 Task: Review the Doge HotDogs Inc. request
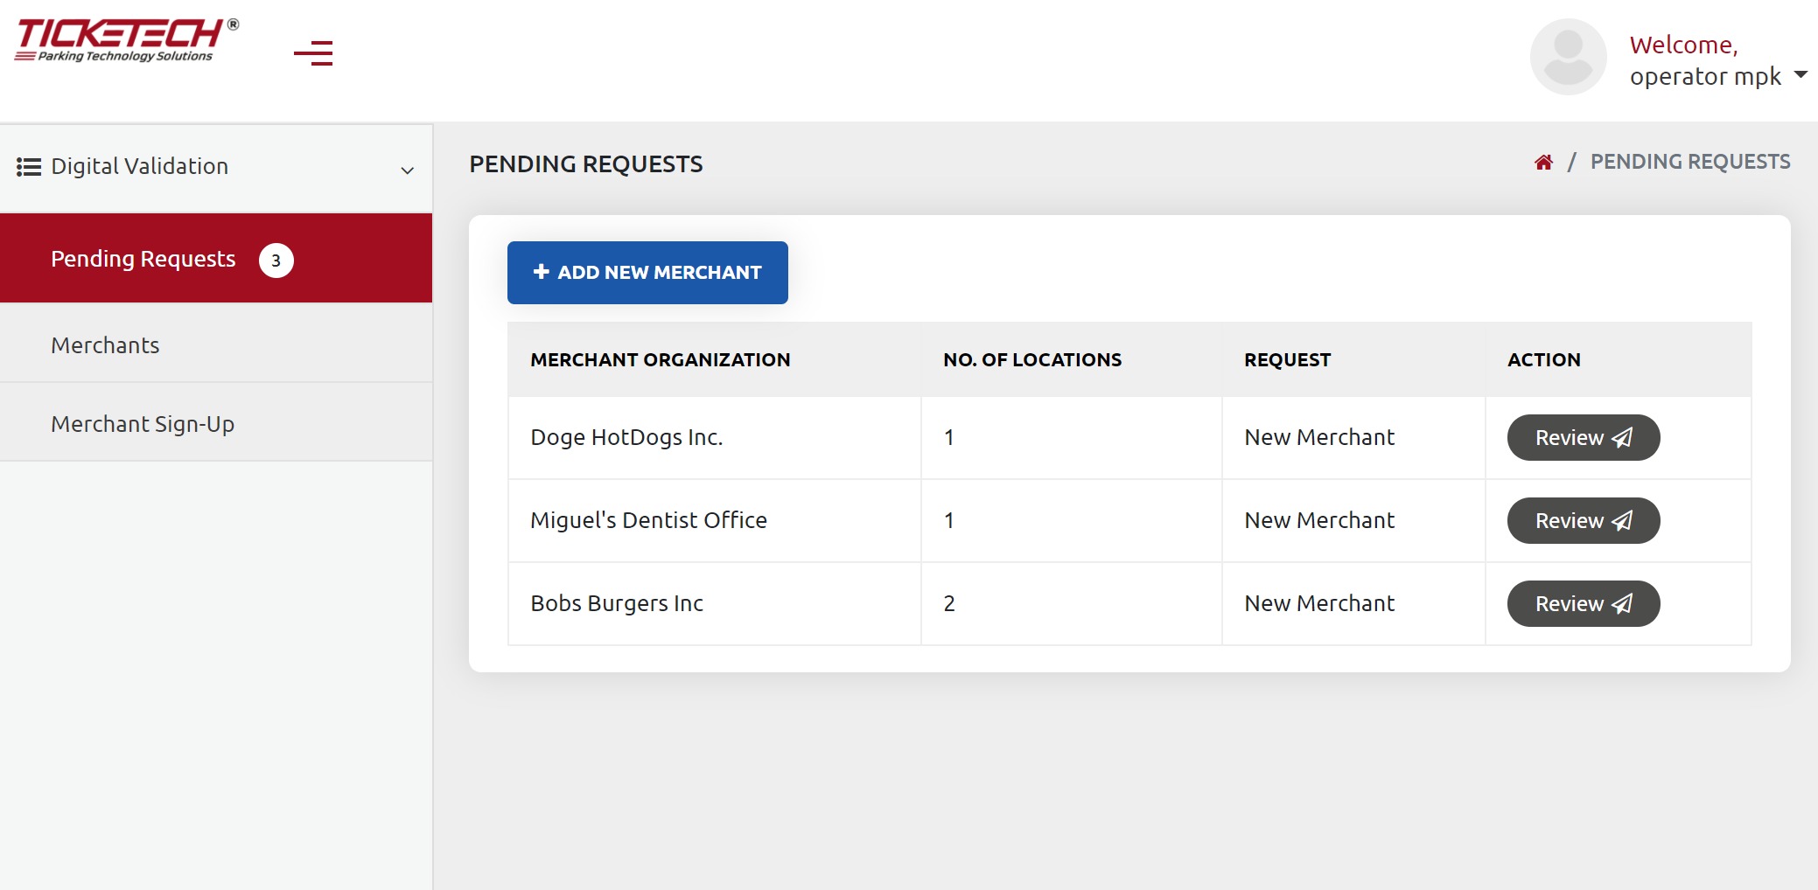coord(1584,437)
